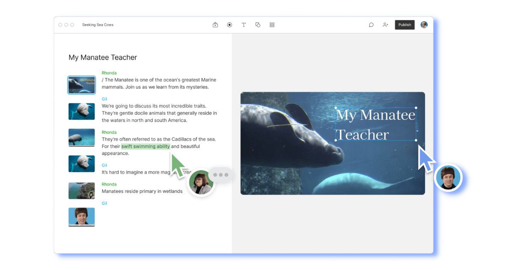Click the highlighted "swift swimming ability" text
The width and height of the screenshot is (514, 270).
coord(146,147)
